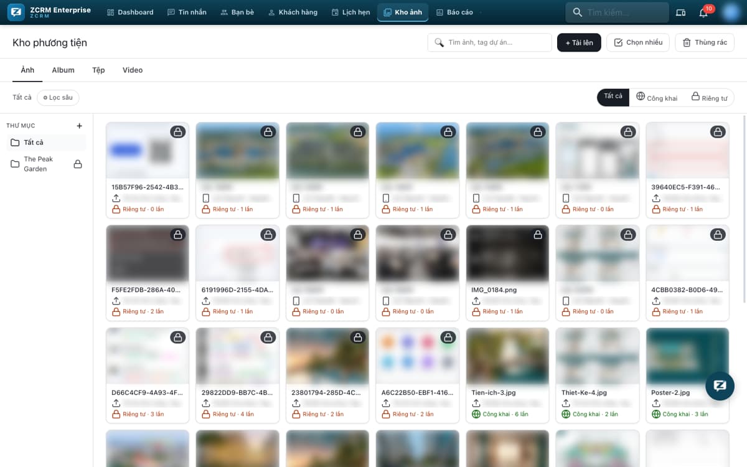This screenshot has height=467, width=747.
Task: Open the Tien-ich-3.jpg thumbnail
Action: click(x=507, y=356)
